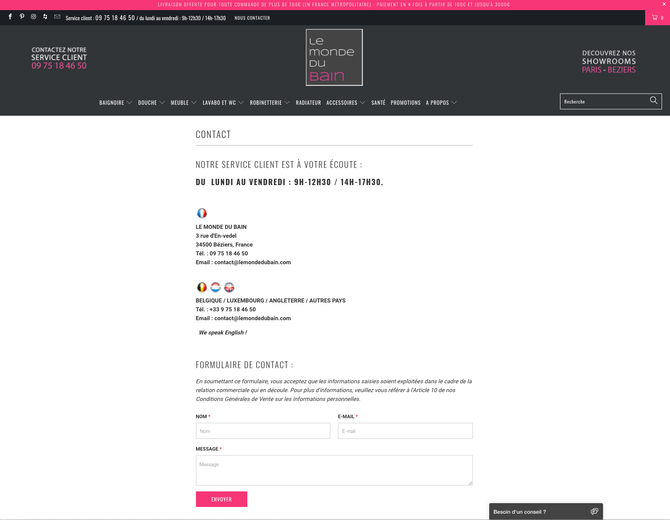Click the Luxembourg flag icon
This screenshot has width=670, height=520.
point(215,287)
